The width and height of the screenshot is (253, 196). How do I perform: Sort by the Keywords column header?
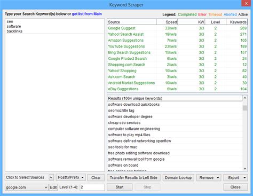tap(236, 22)
